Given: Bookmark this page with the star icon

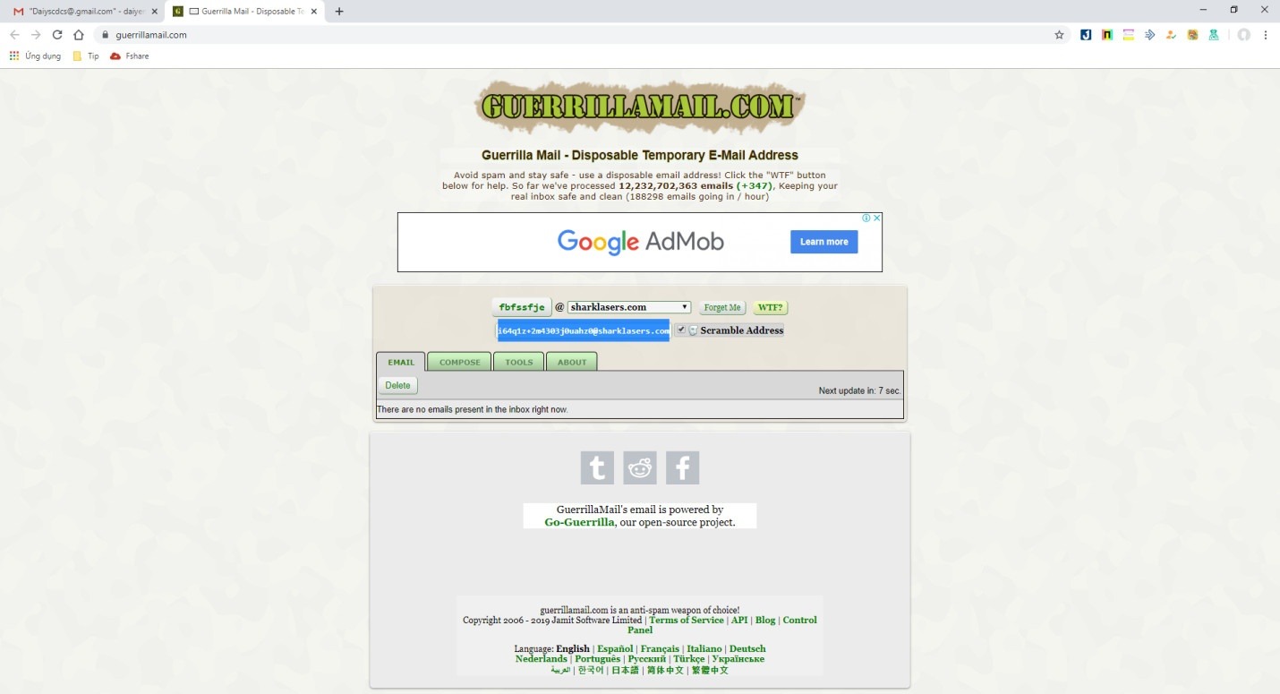Looking at the screenshot, I should tap(1059, 35).
